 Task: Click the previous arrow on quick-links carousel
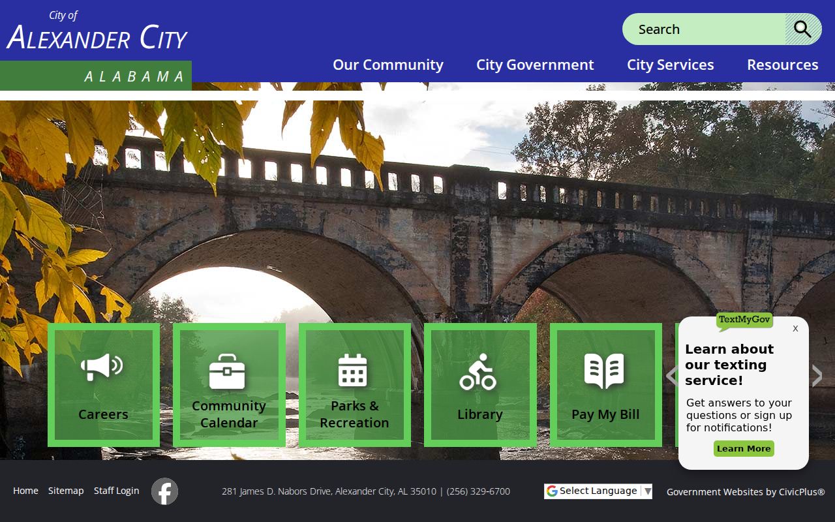tap(672, 376)
